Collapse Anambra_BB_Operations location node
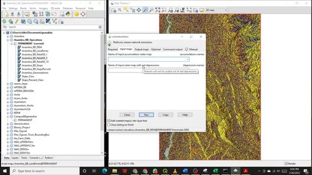The height and width of the screenshot is (175, 312). click(x=8, y=40)
